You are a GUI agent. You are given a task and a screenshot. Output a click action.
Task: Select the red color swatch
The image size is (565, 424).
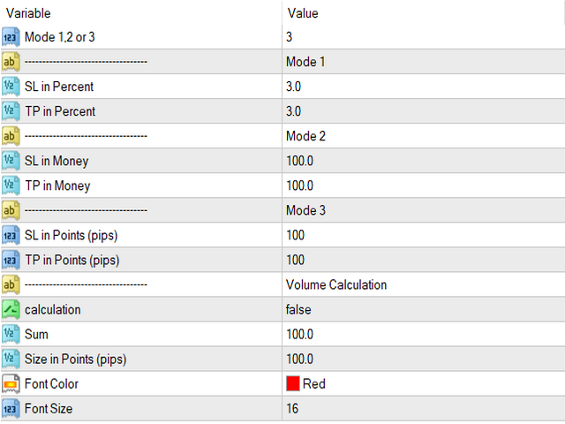(293, 383)
